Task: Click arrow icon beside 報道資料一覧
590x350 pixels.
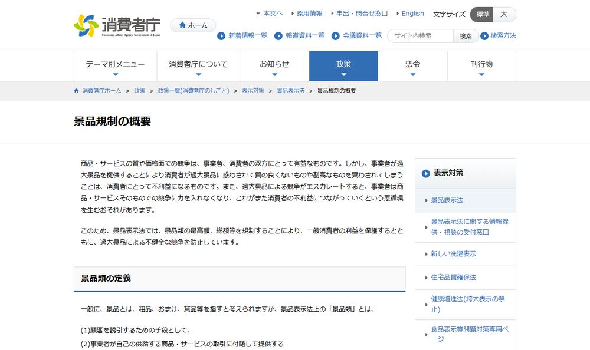Action: 278,36
